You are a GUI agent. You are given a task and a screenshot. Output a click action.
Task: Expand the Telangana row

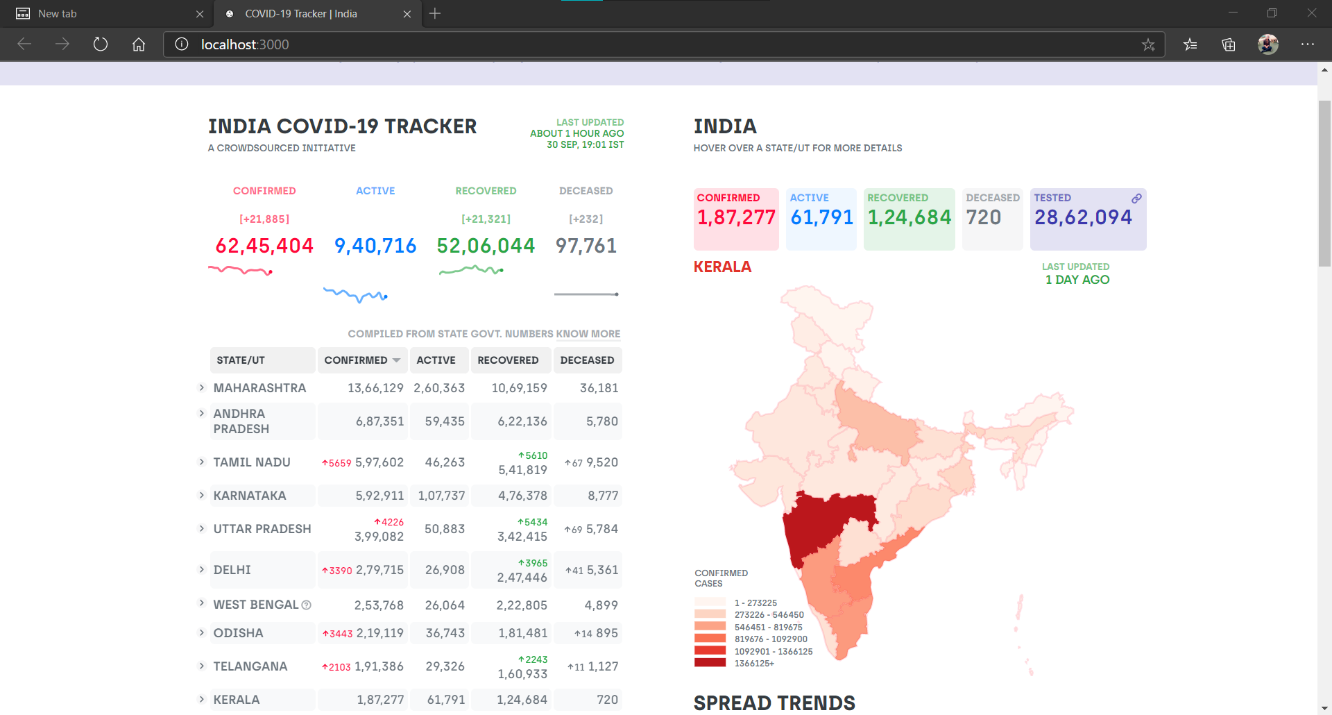[202, 666]
